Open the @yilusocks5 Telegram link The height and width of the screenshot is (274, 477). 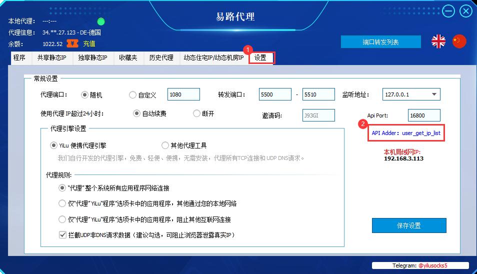[433, 265]
